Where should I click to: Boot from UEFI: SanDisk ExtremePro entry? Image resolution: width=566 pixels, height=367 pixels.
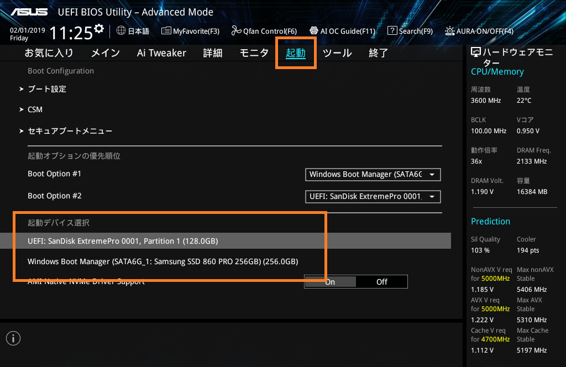tap(123, 241)
